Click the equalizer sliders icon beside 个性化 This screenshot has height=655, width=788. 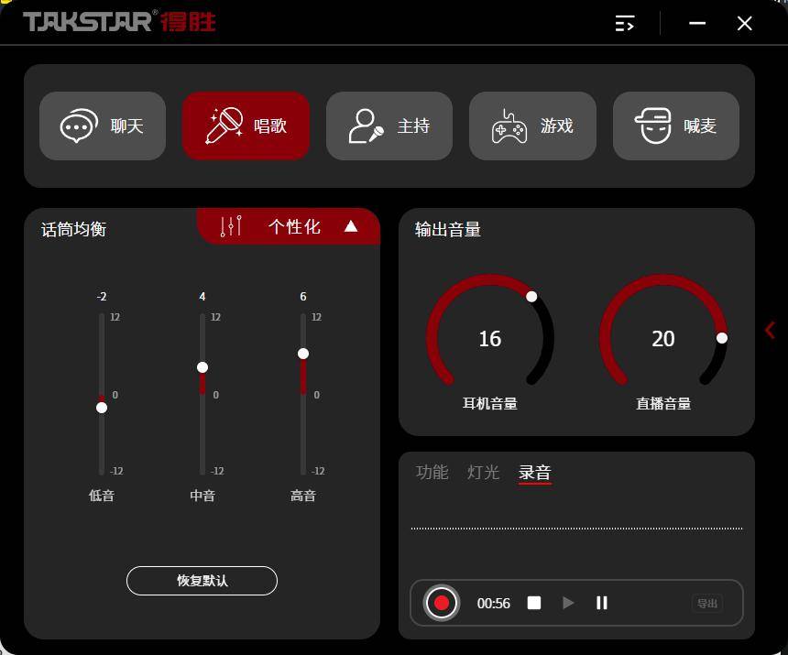231,226
